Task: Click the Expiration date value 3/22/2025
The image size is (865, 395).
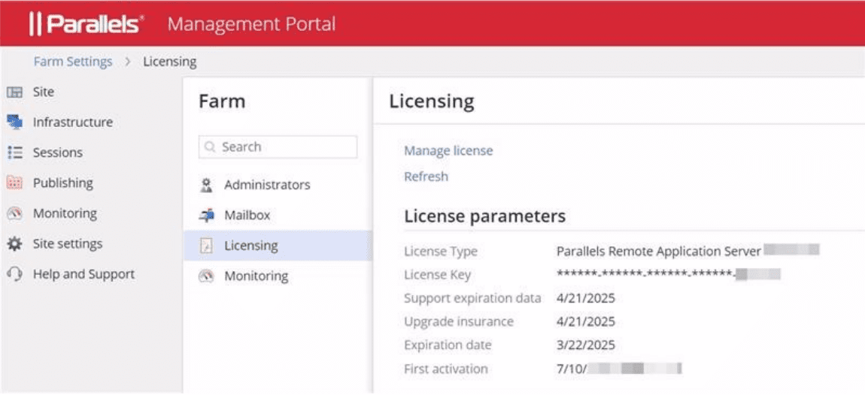Action: point(585,345)
